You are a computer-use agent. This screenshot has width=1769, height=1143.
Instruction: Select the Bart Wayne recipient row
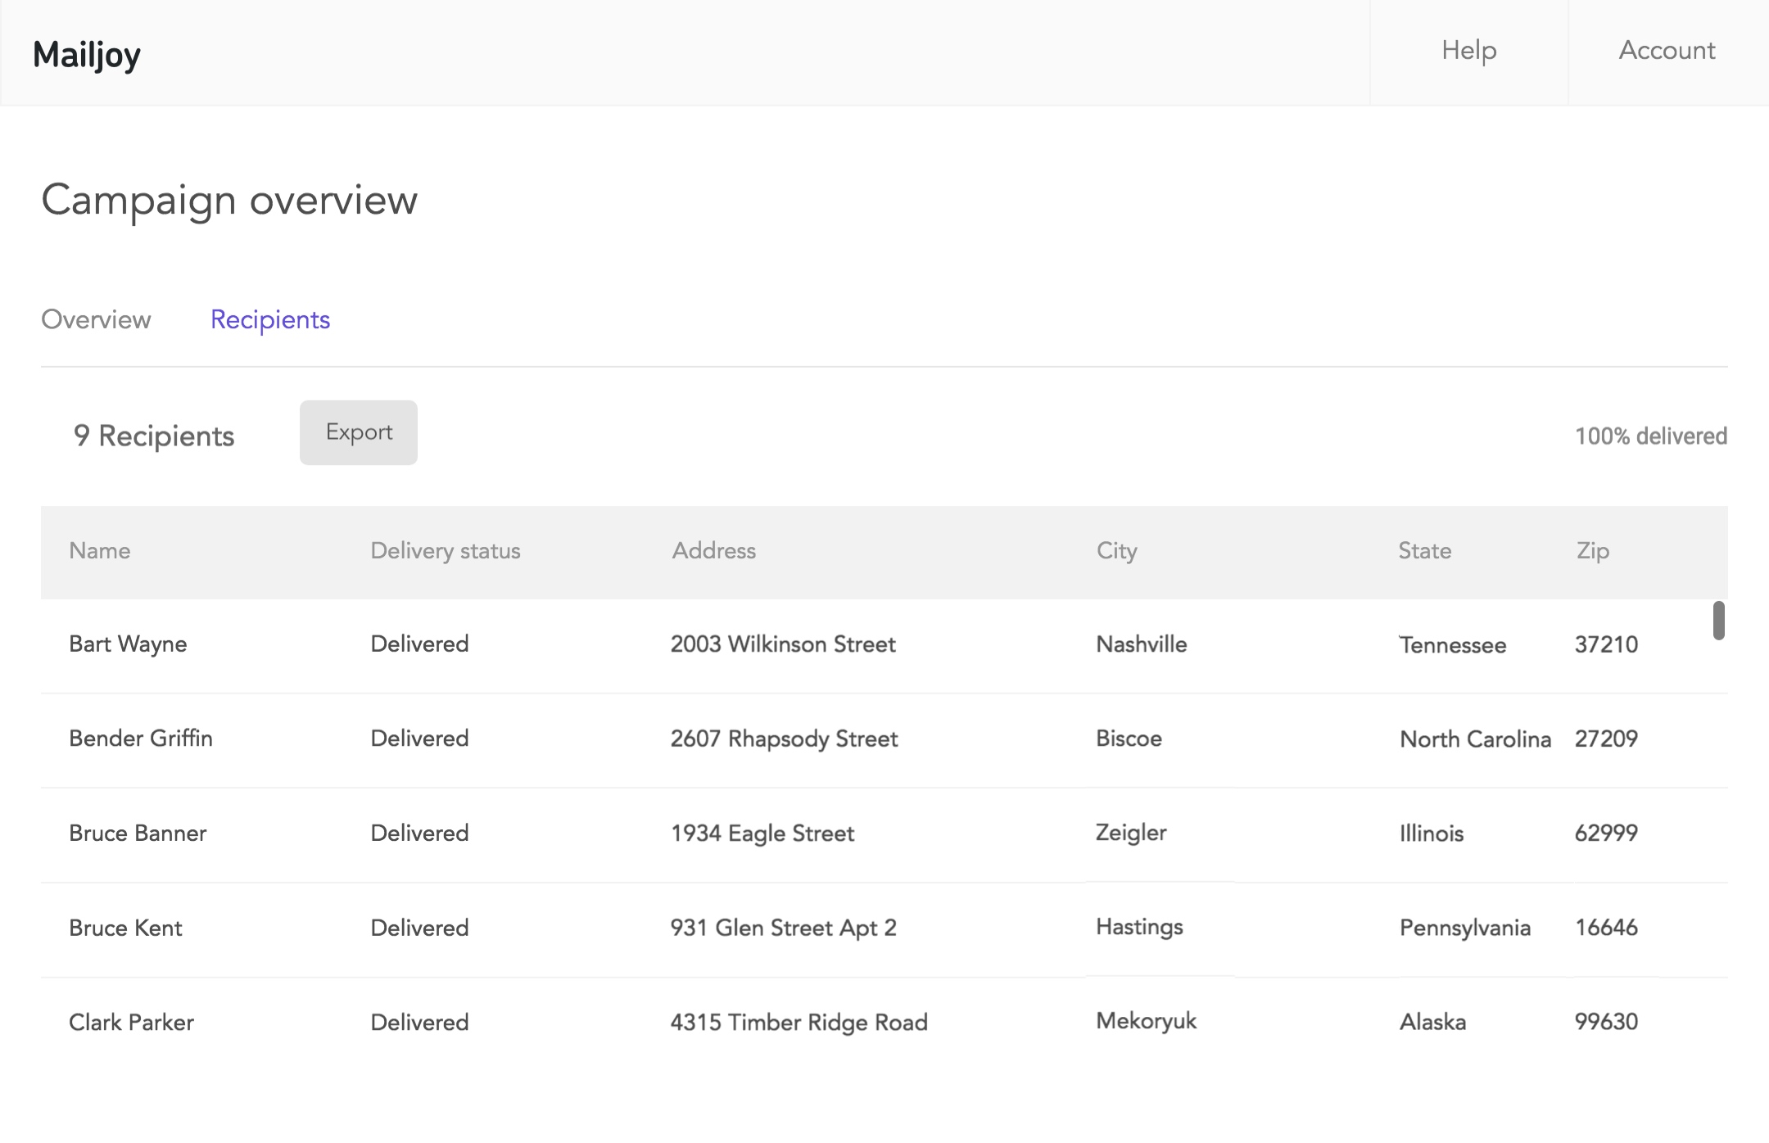coord(128,644)
